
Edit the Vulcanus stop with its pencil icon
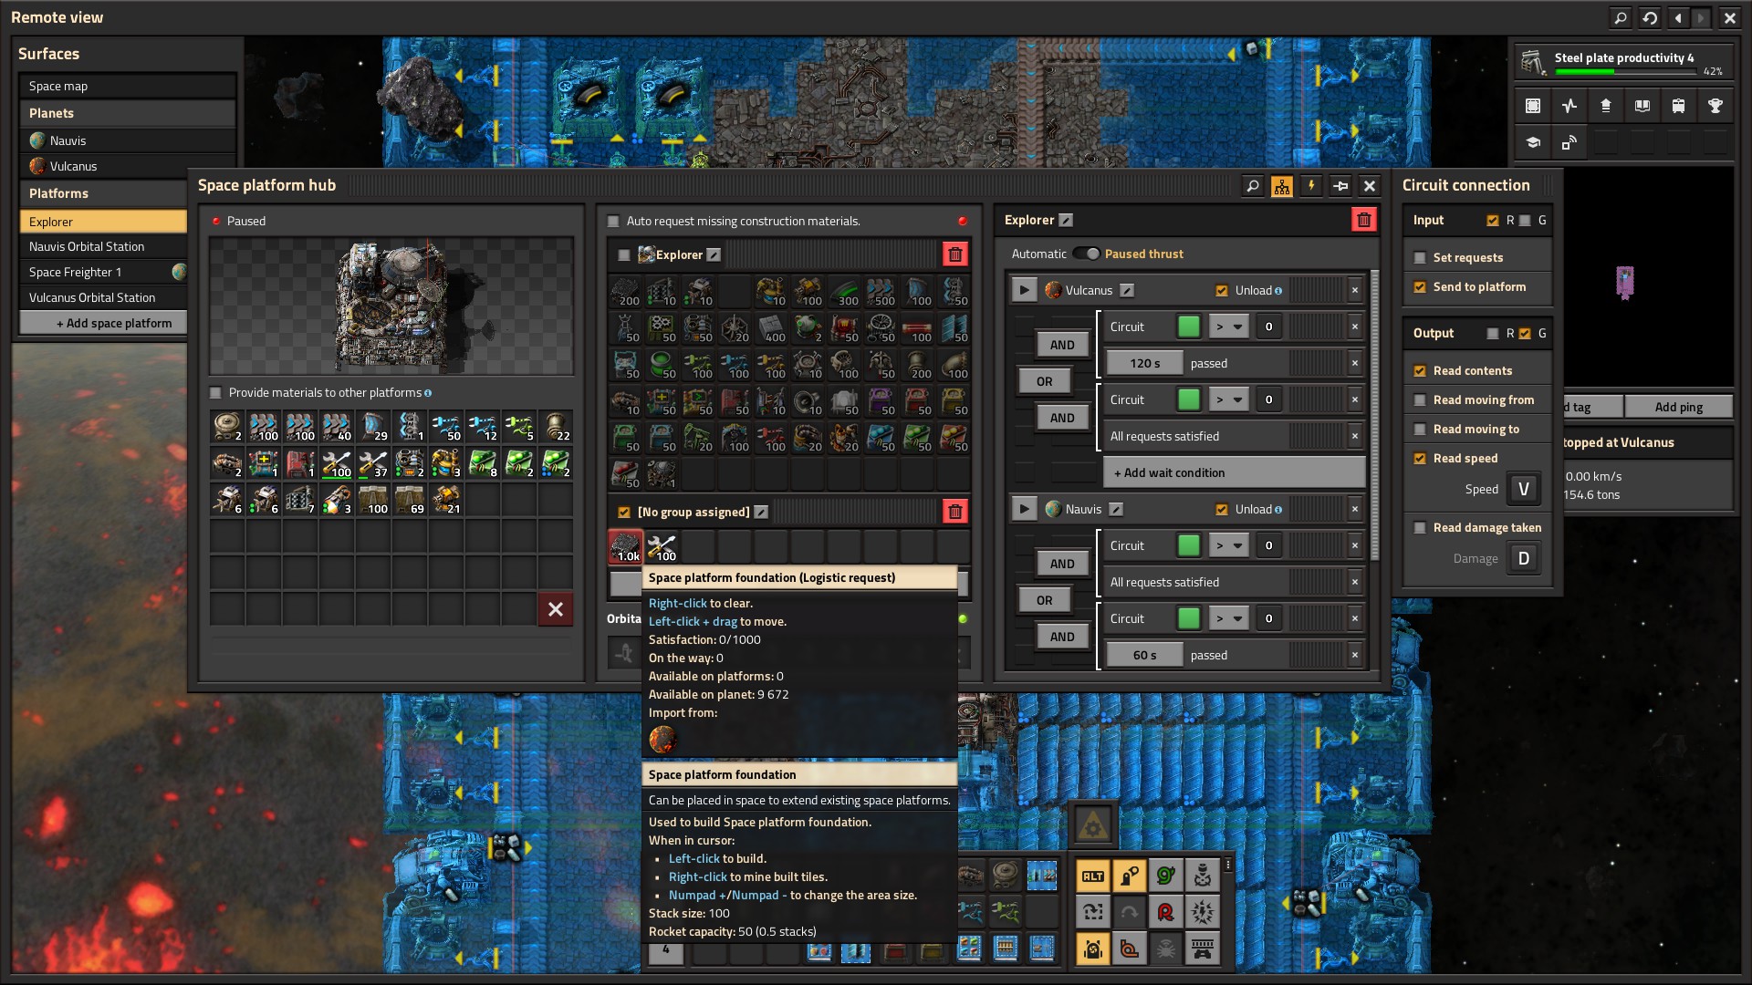[x=1127, y=290]
